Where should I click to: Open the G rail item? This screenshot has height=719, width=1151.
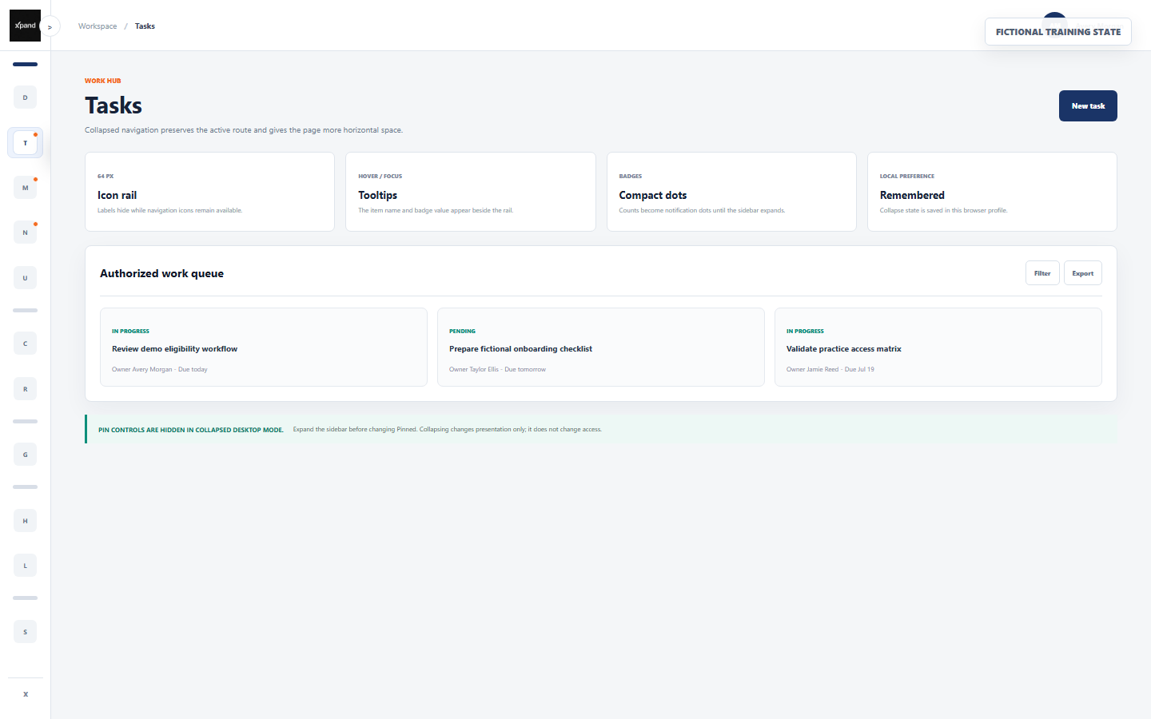(x=25, y=455)
